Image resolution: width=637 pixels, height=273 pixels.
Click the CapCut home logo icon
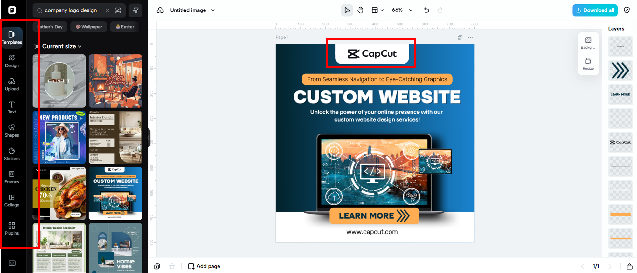point(12,10)
